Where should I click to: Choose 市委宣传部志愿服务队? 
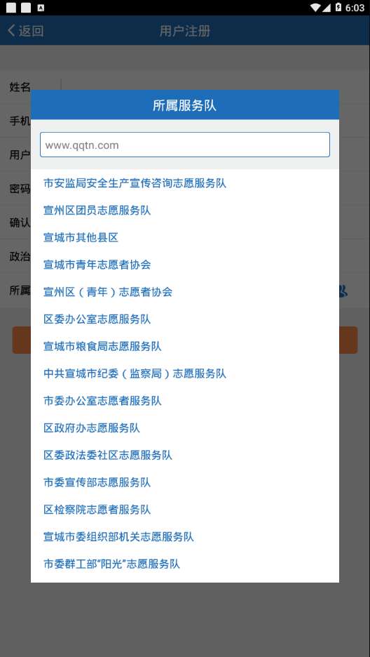185,483
